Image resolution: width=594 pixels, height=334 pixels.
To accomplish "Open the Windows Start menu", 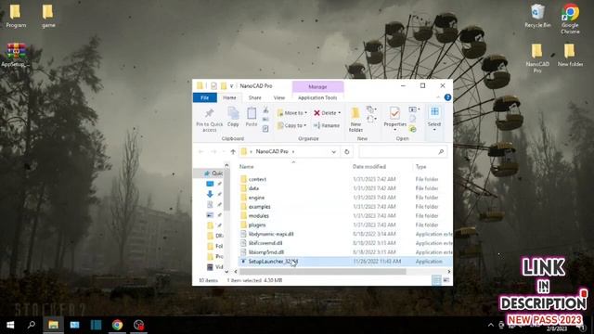I will pos(10,325).
